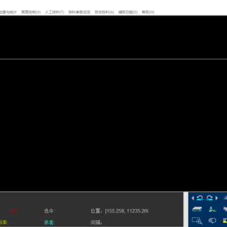Open the 检查与统计 menu

[x=8, y=12]
